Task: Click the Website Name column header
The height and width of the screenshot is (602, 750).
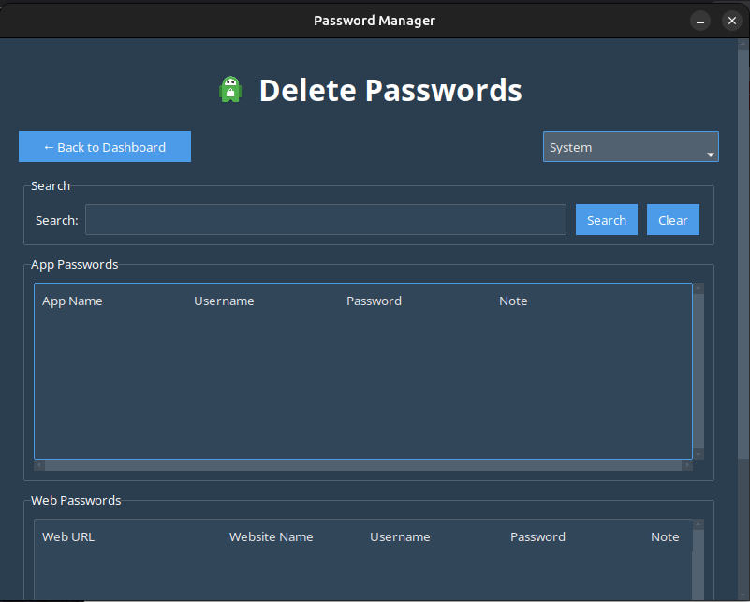Action: (x=271, y=536)
